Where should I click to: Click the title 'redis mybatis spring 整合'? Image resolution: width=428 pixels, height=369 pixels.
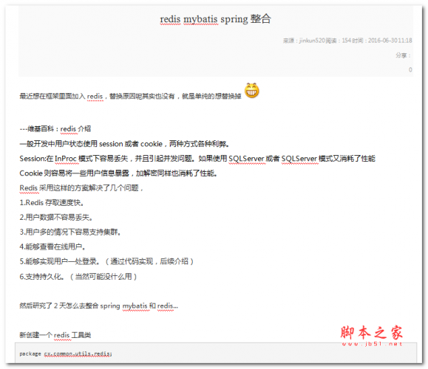point(215,19)
